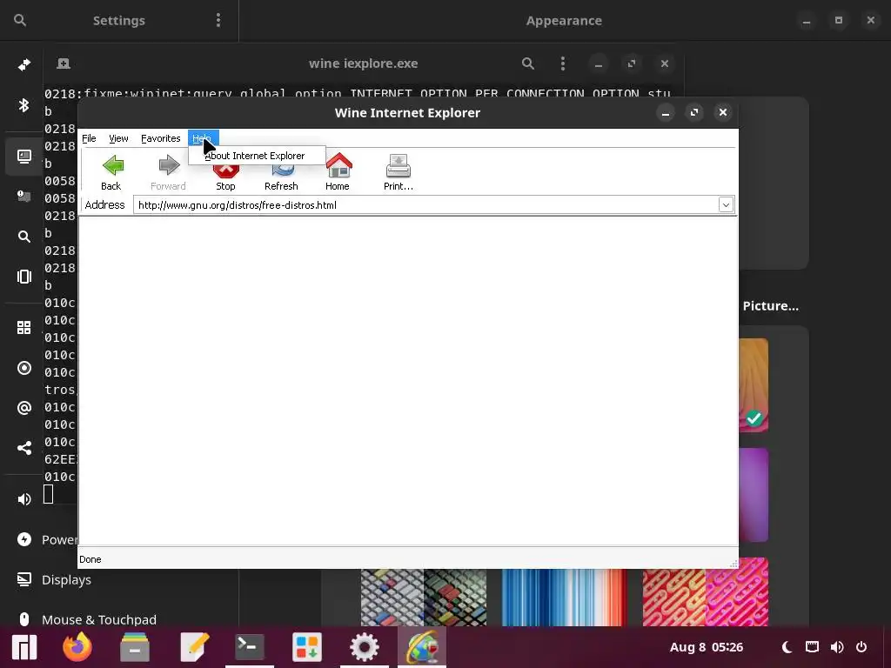The width and height of the screenshot is (891, 668).
Task: Open the Manjaro application launcher
Action: pyautogui.click(x=24, y=647)
